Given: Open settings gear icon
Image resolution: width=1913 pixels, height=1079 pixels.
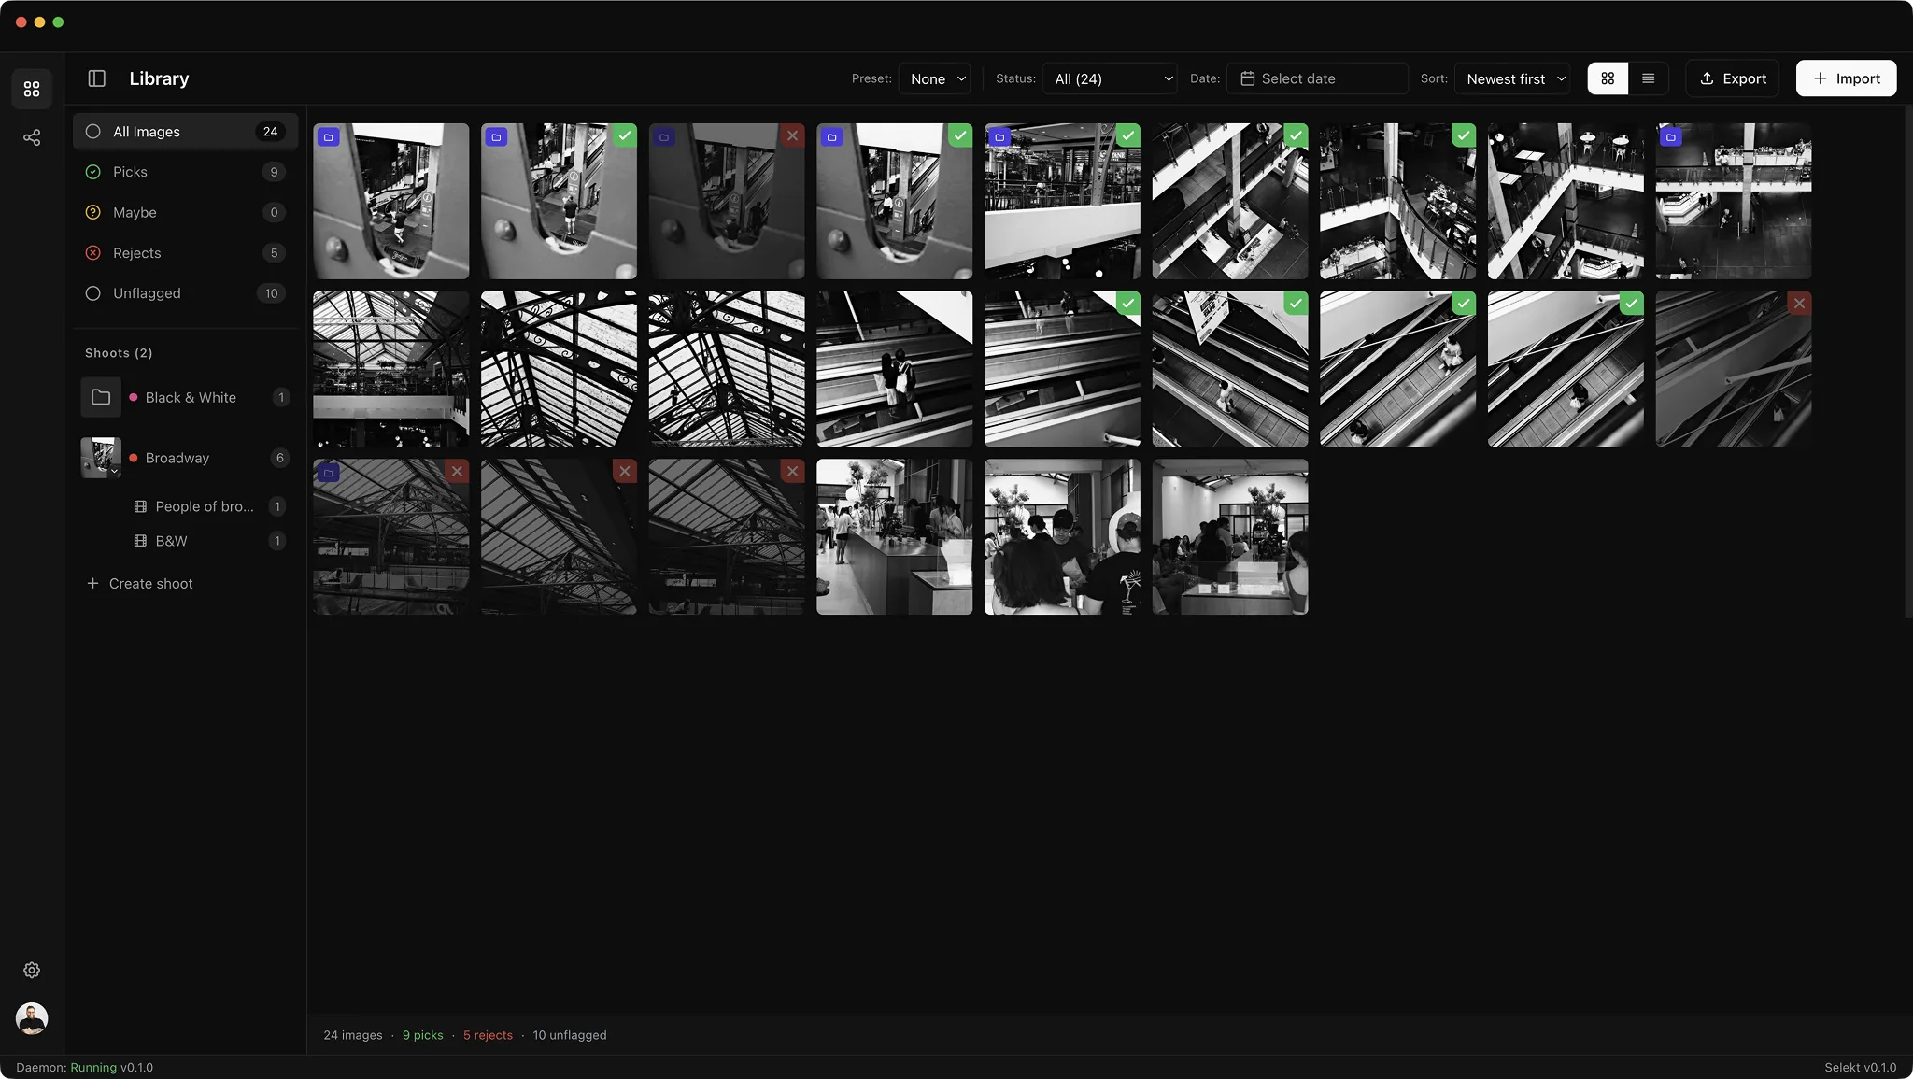Looking at the screenshot, I should [32, 970].
